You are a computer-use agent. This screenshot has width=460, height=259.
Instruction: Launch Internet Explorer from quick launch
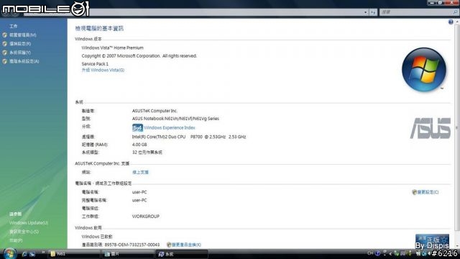[24, 254]
